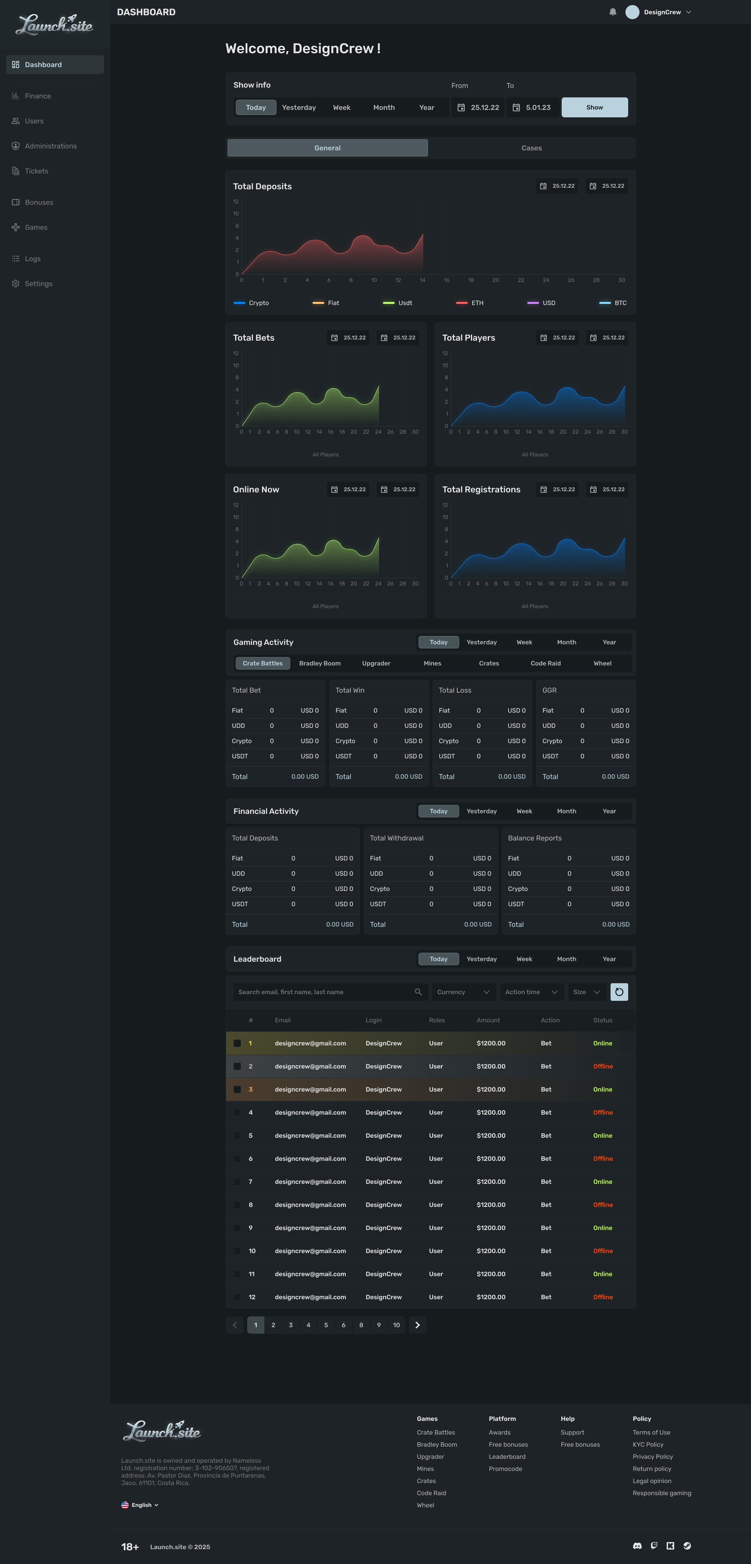
Task: Open the Currency dropdown
Action: click(x=464, y=991)
